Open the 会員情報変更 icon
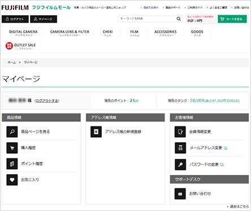251x211 pixels. 180,131
